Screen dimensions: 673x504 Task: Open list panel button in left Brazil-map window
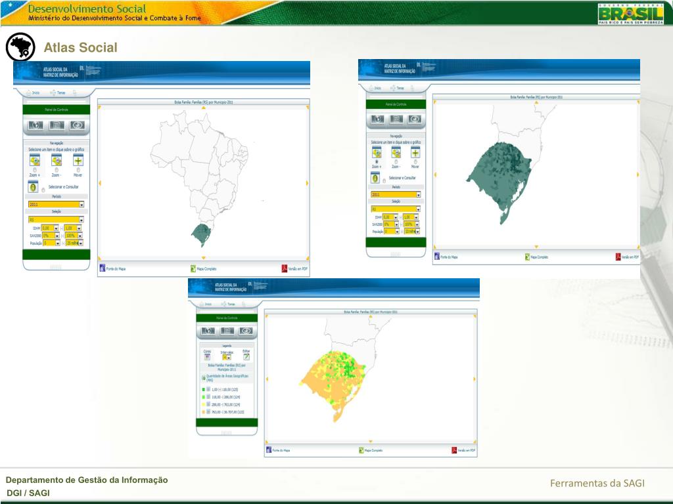pos(57,125)
